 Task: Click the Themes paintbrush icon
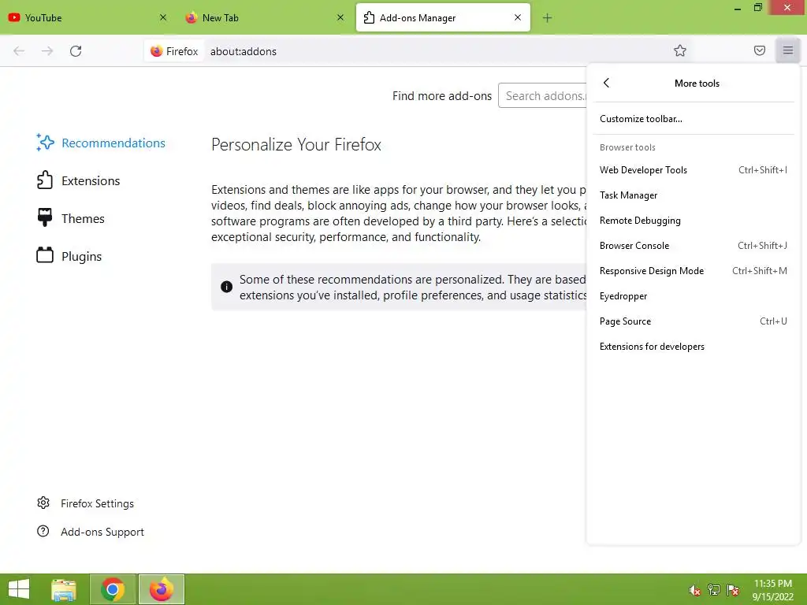click(x=45, y=217)
